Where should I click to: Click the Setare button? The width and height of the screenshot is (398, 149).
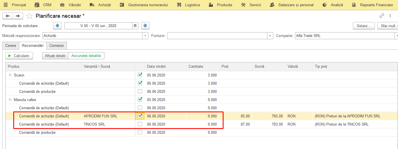[x=364, y=26]
